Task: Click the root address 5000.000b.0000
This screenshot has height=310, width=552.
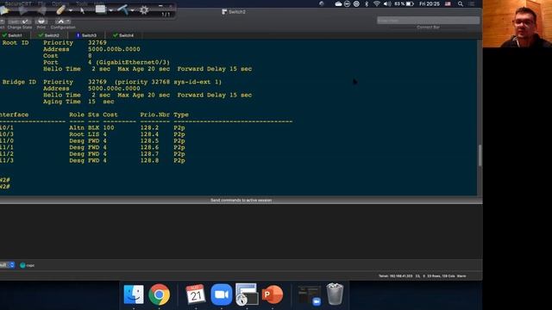Action: click(x=114, y=49)
